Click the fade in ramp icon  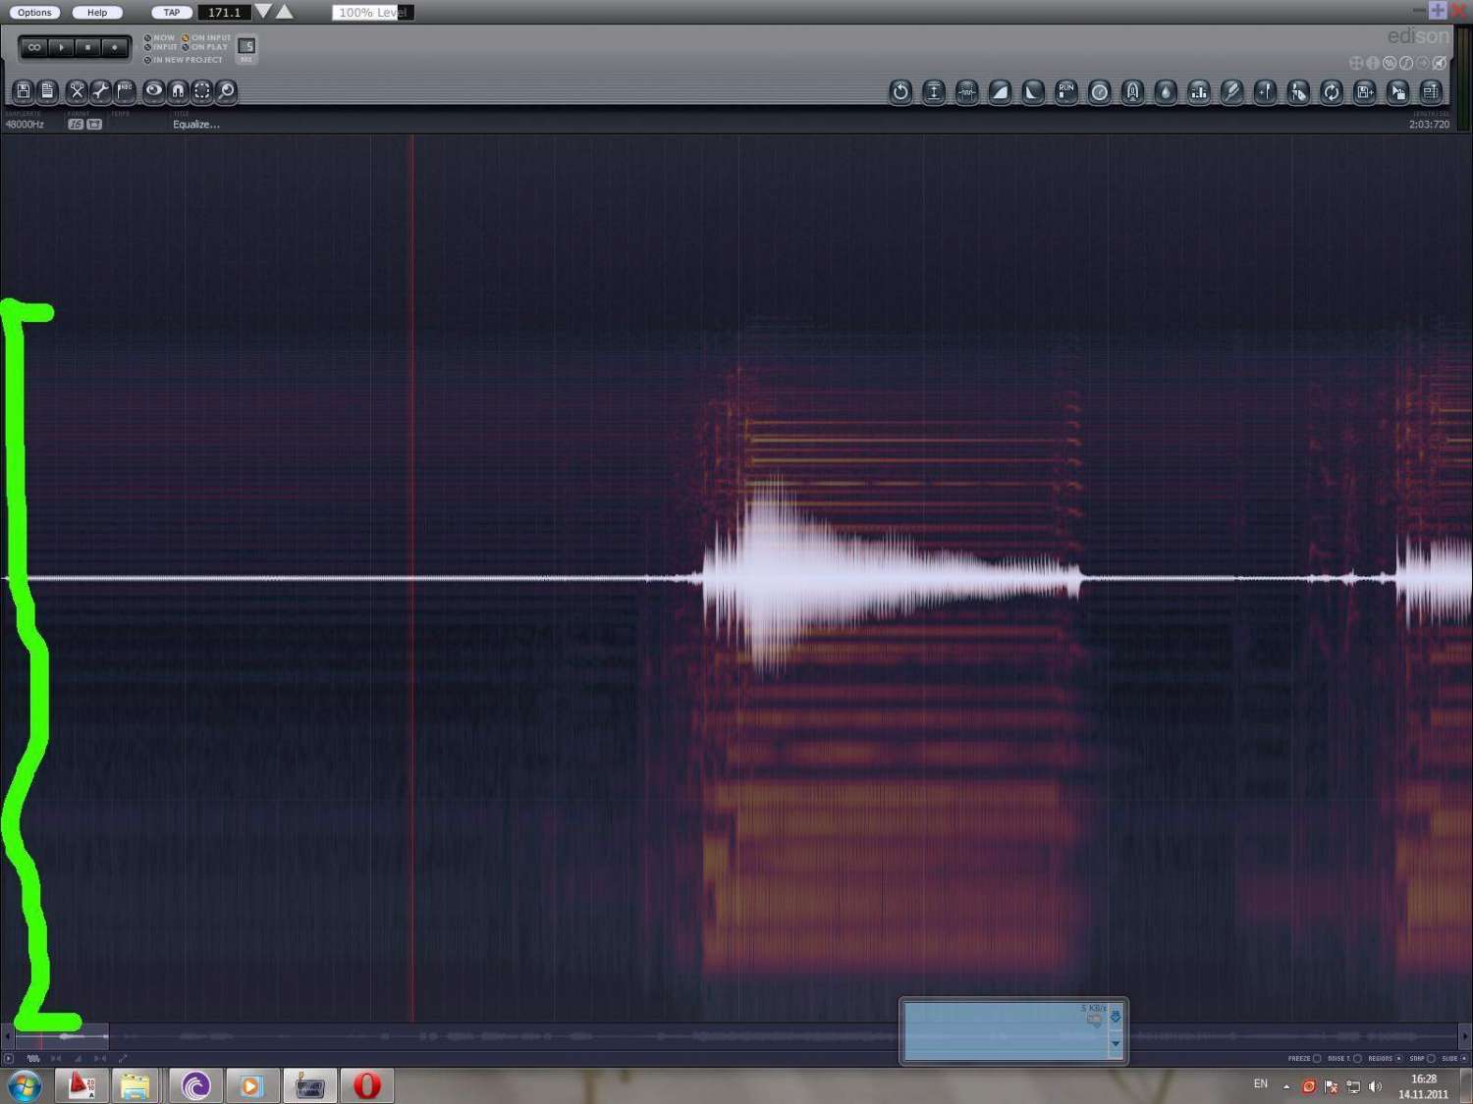click(x=1000, y=92)
